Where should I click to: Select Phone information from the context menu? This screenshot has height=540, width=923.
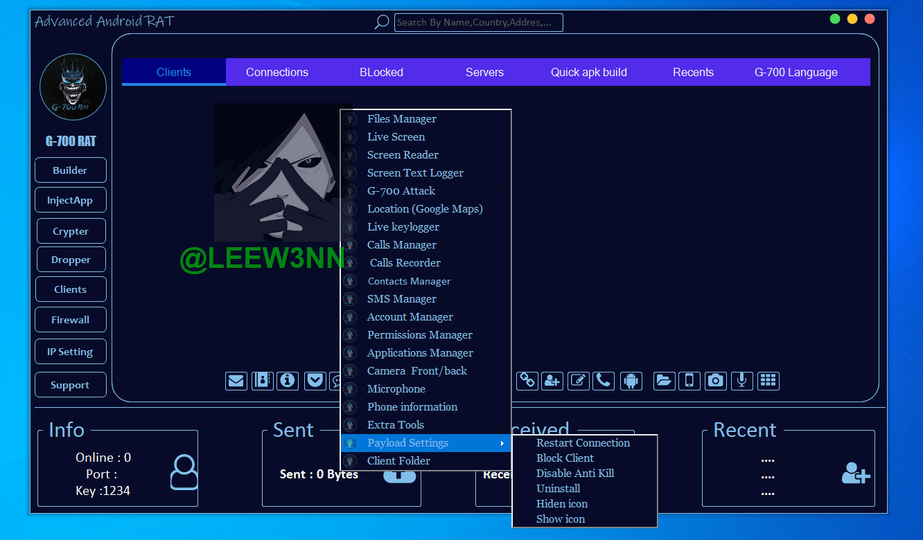tap(412, 407)
